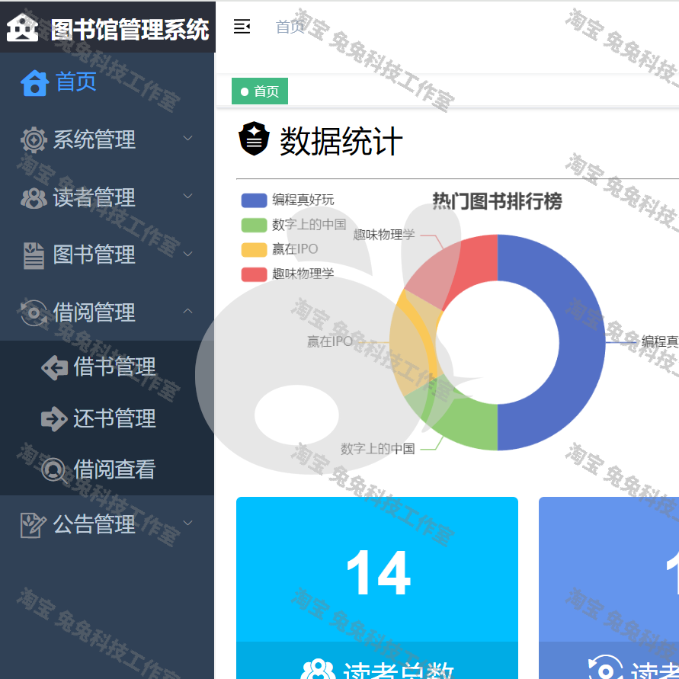This screenshot has width=679, height=679.
Task: Click the 借阅管理 menu label
Action: point(94,312)
